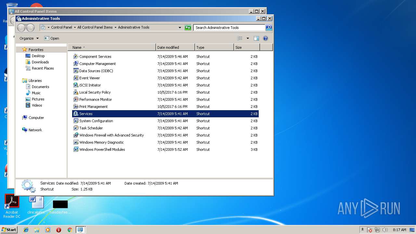The image size is (416, 234).
Task: Select the Task Scheduler clock icon
Action: (76, 128)
